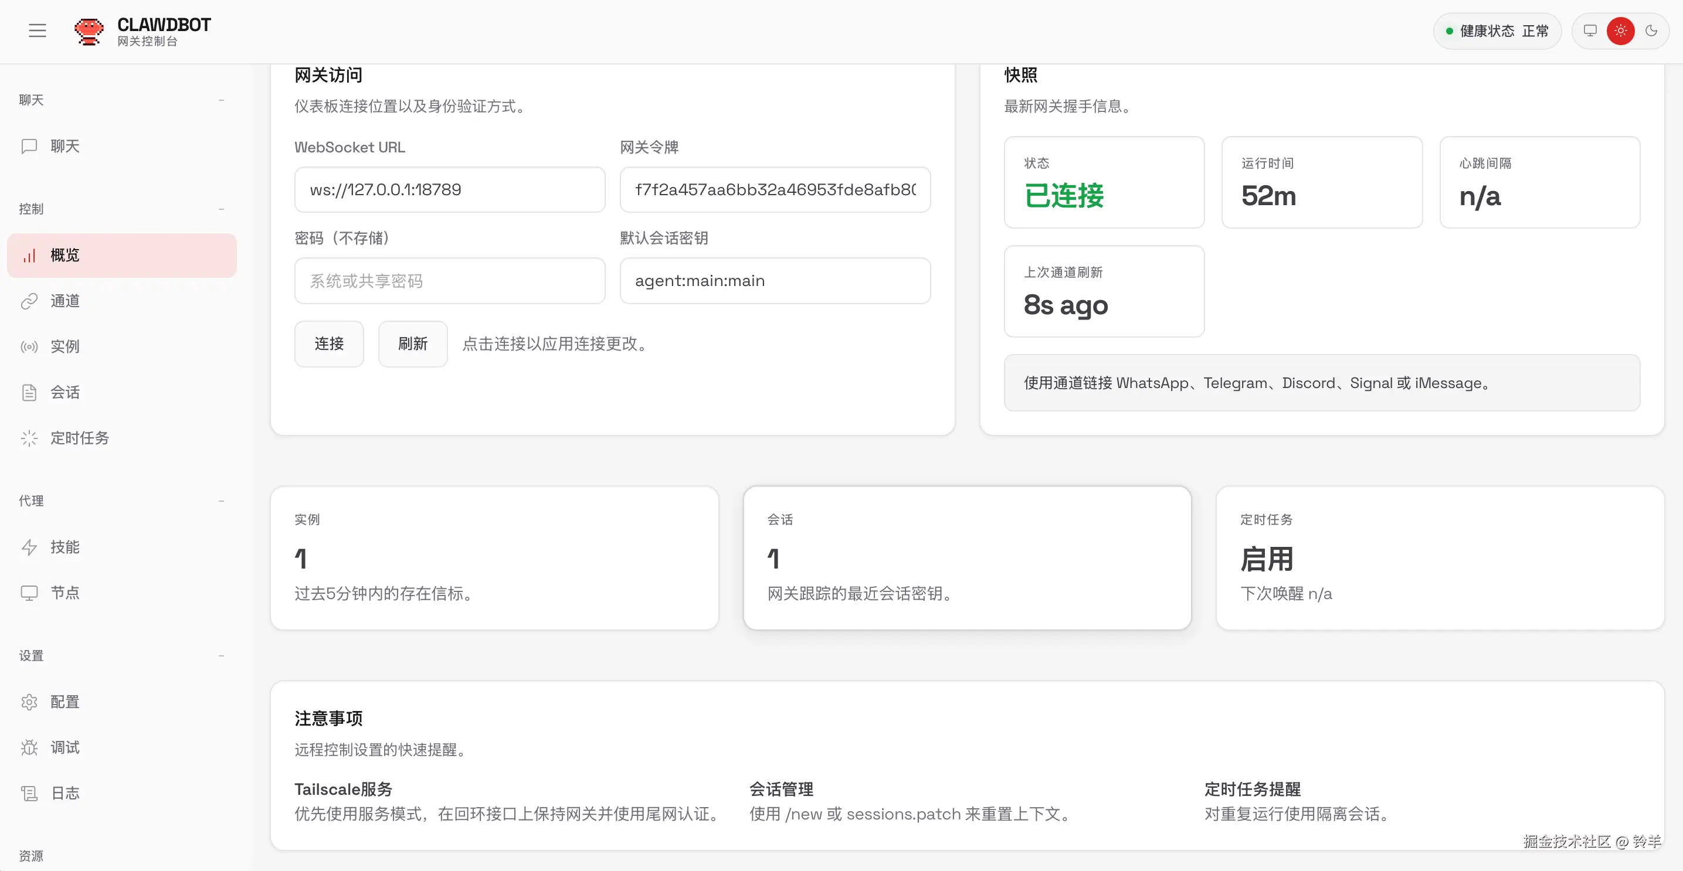Select the 定时任务 scheduled tasks icon
This screenshot has height=871, width=1683.
coord(29,438)
